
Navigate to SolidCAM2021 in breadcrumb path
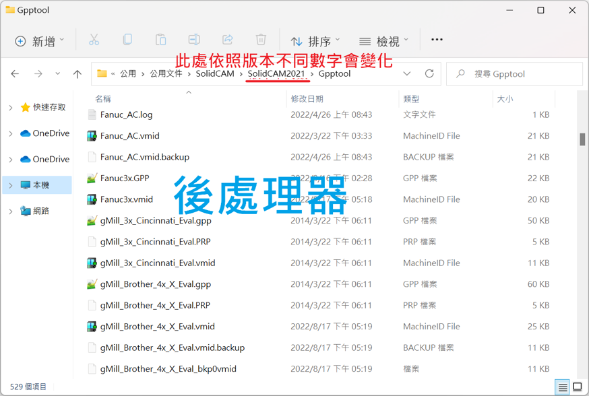pyautogui.click(x=276, y=73)
